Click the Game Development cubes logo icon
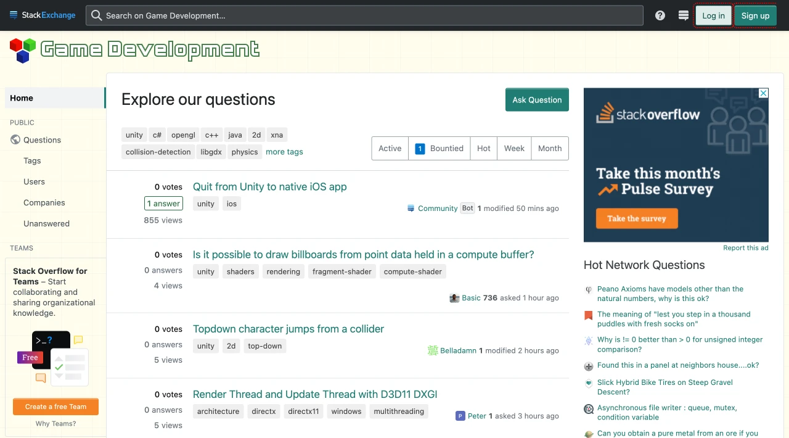This screenshot has height=438, width=789. (22, 49)
